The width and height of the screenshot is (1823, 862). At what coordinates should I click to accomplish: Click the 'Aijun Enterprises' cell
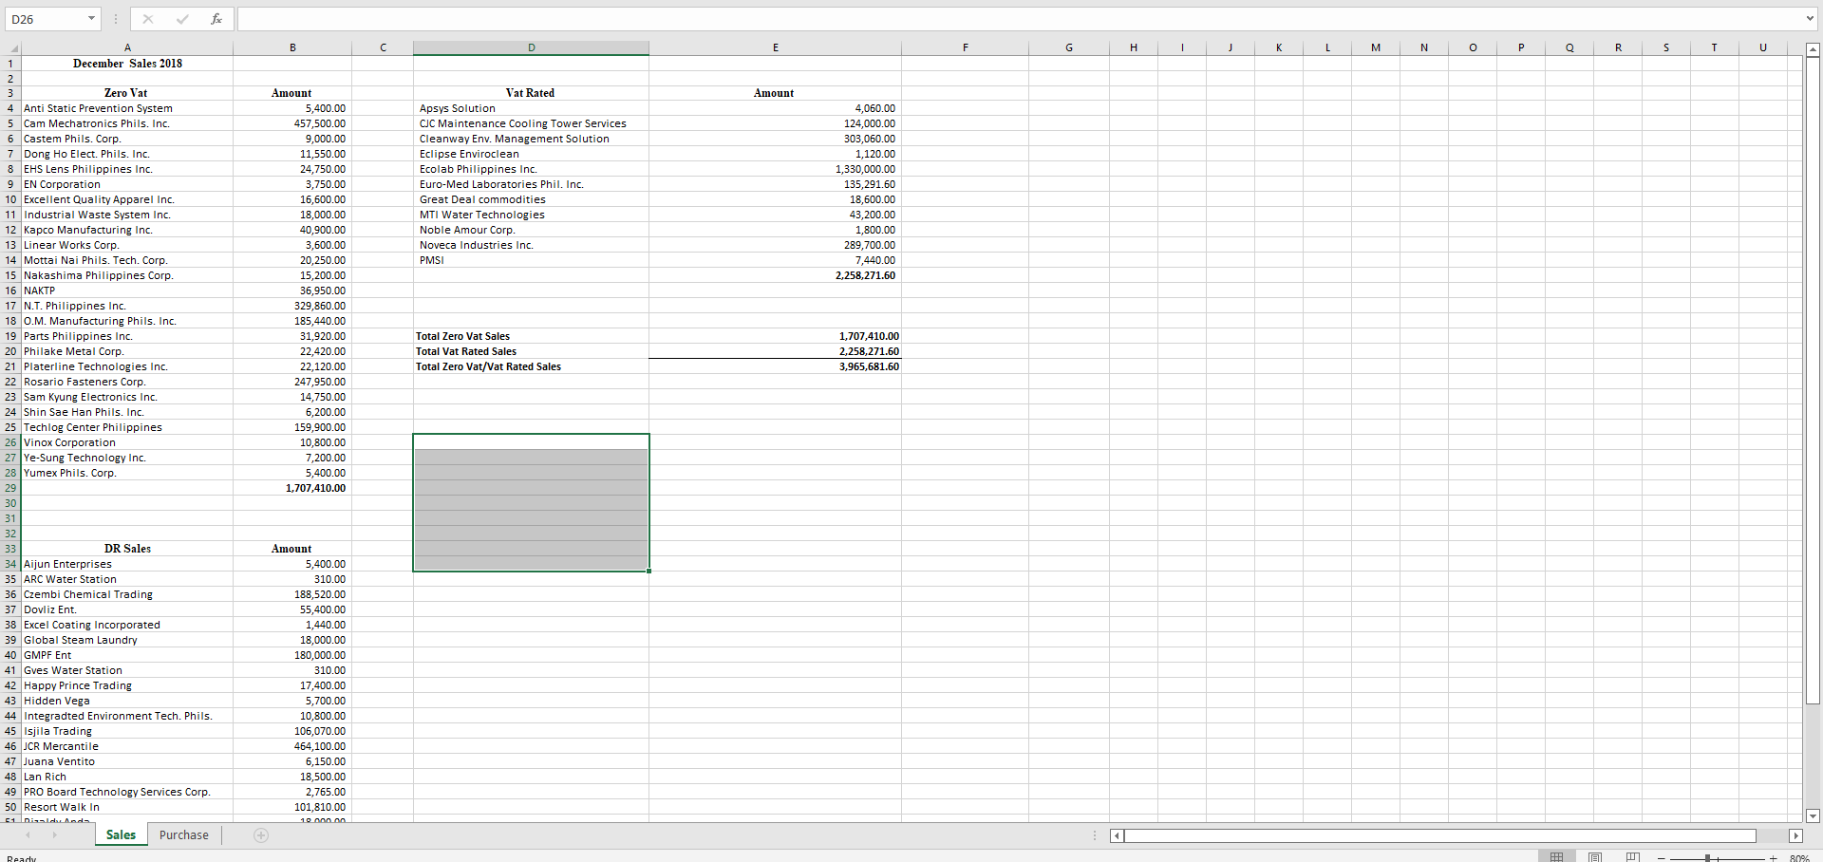coord(127,564)
